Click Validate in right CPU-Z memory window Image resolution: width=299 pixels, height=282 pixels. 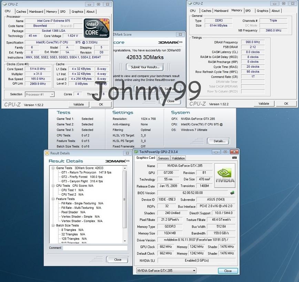point(264,104)
